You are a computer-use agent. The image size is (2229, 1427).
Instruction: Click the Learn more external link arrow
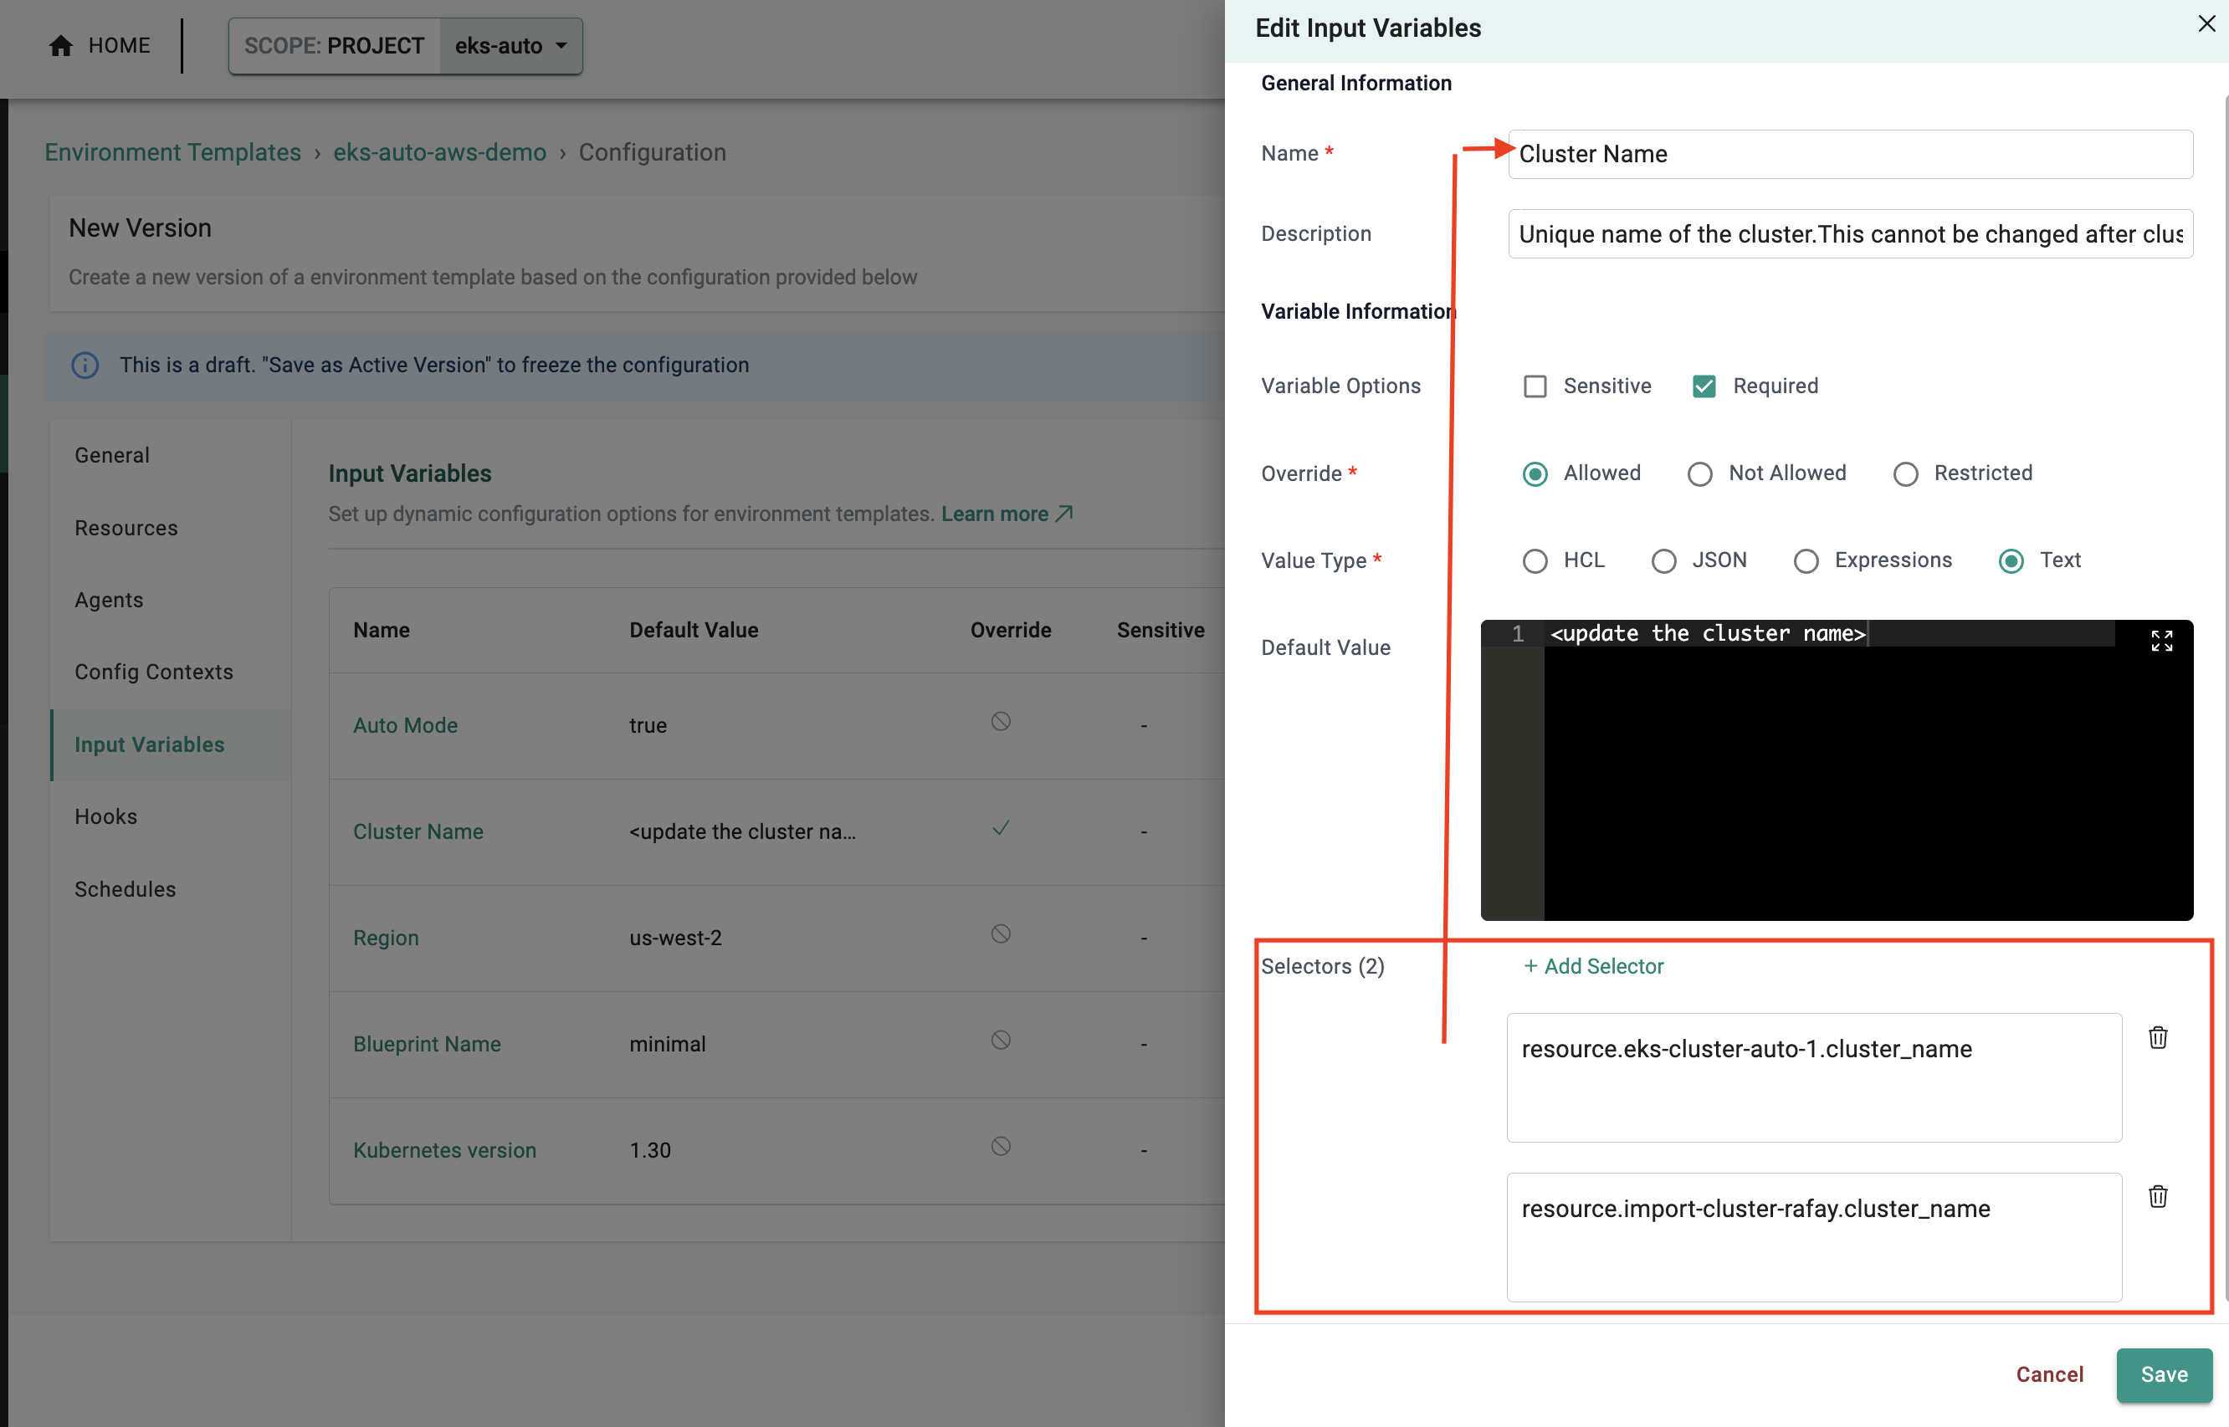[1064, 514]
